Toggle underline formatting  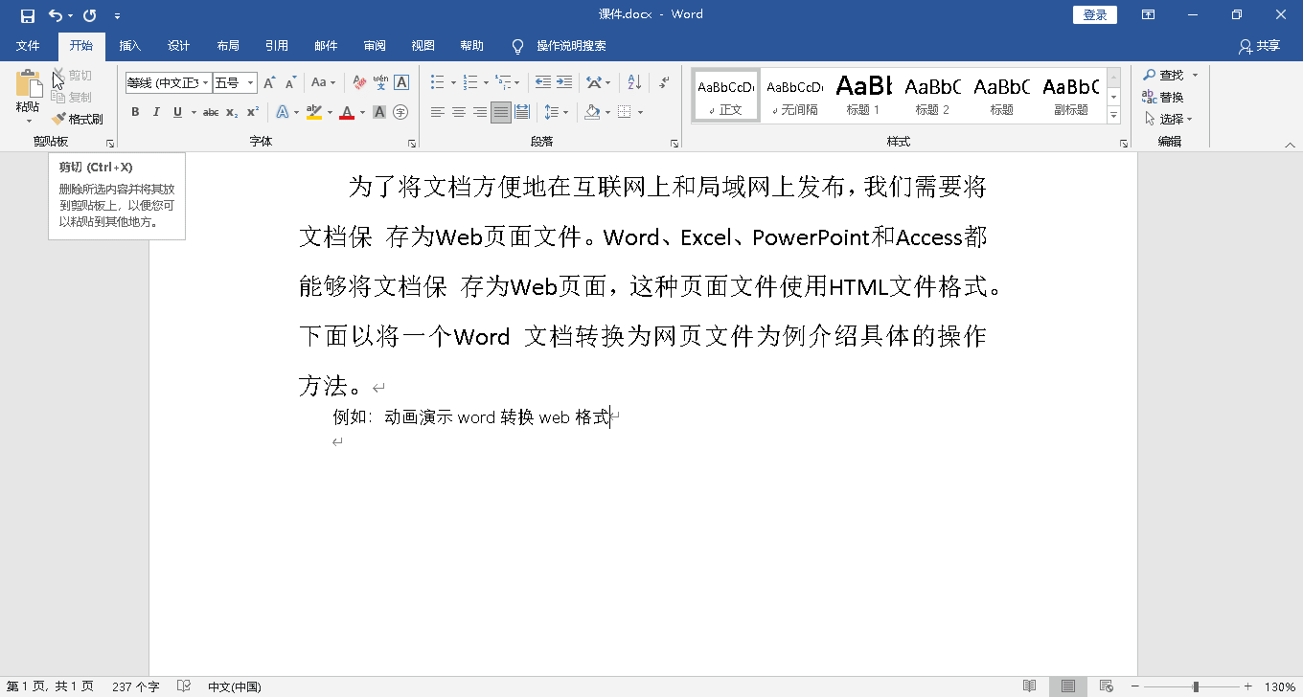[x=177, y=113]
